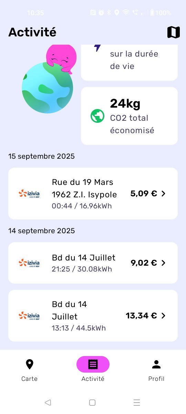This screenshot has height=414, width=186.
Task: Tap the Profil person icon
Action: (156, 364)
